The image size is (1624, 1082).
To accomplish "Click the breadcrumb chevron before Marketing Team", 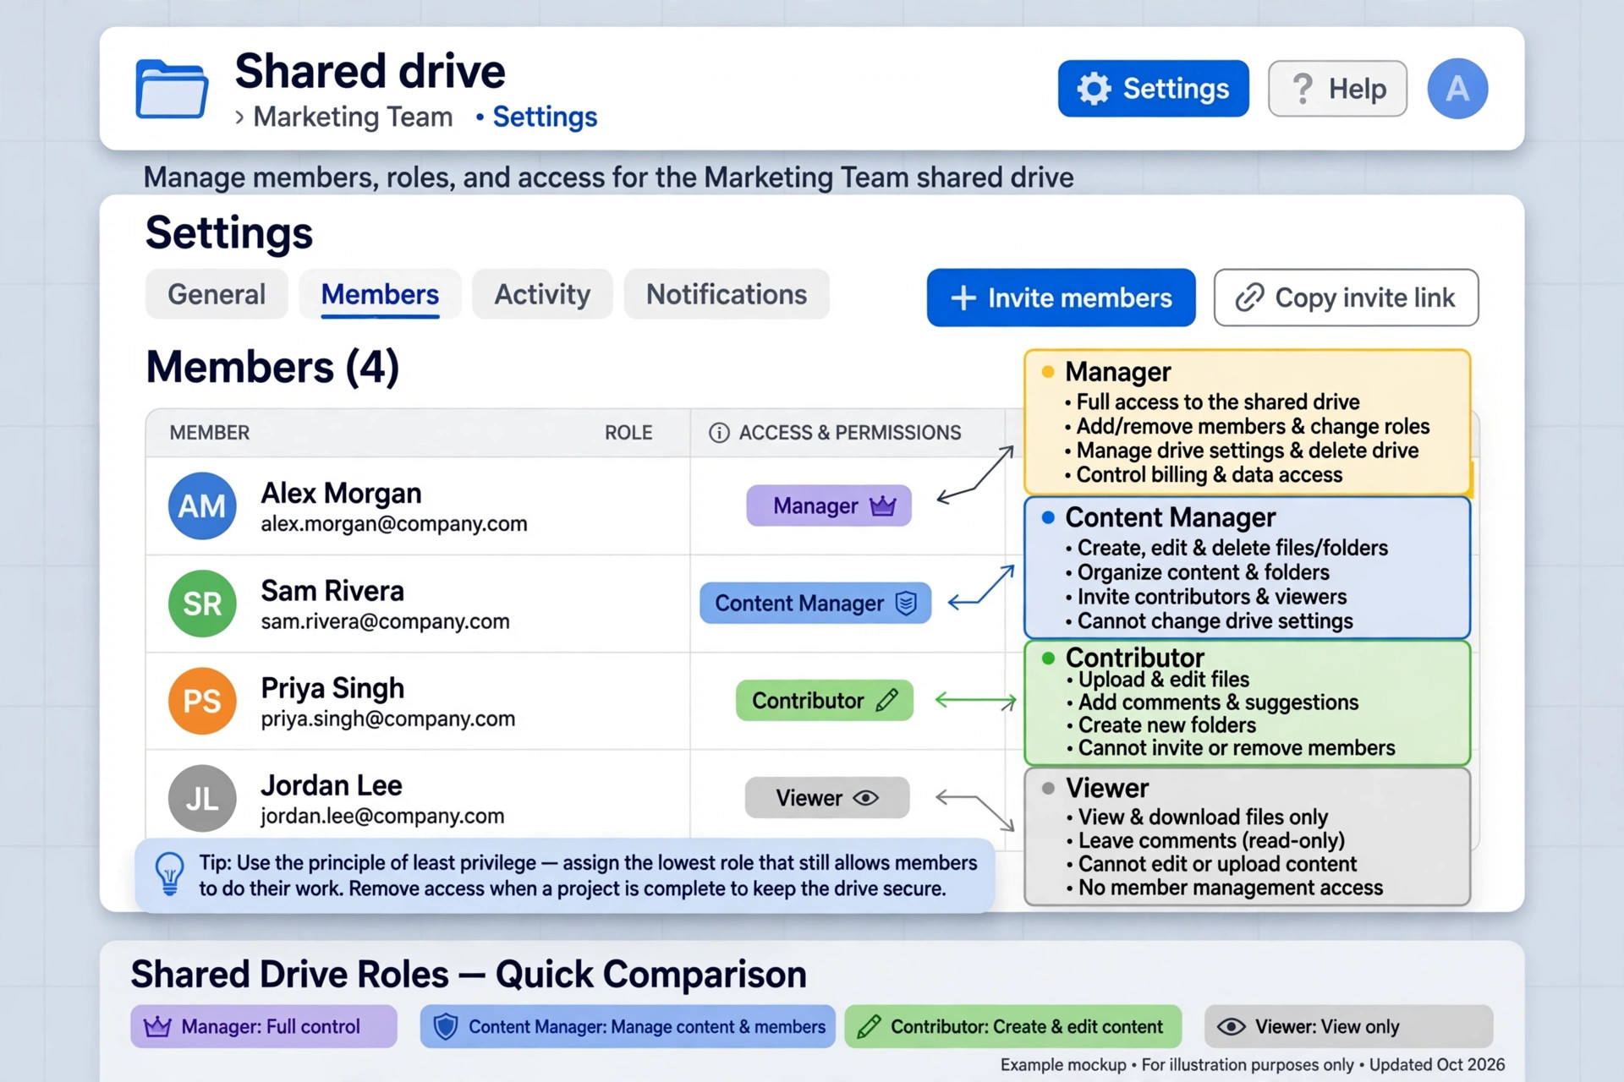I will [x=239, y=117].
